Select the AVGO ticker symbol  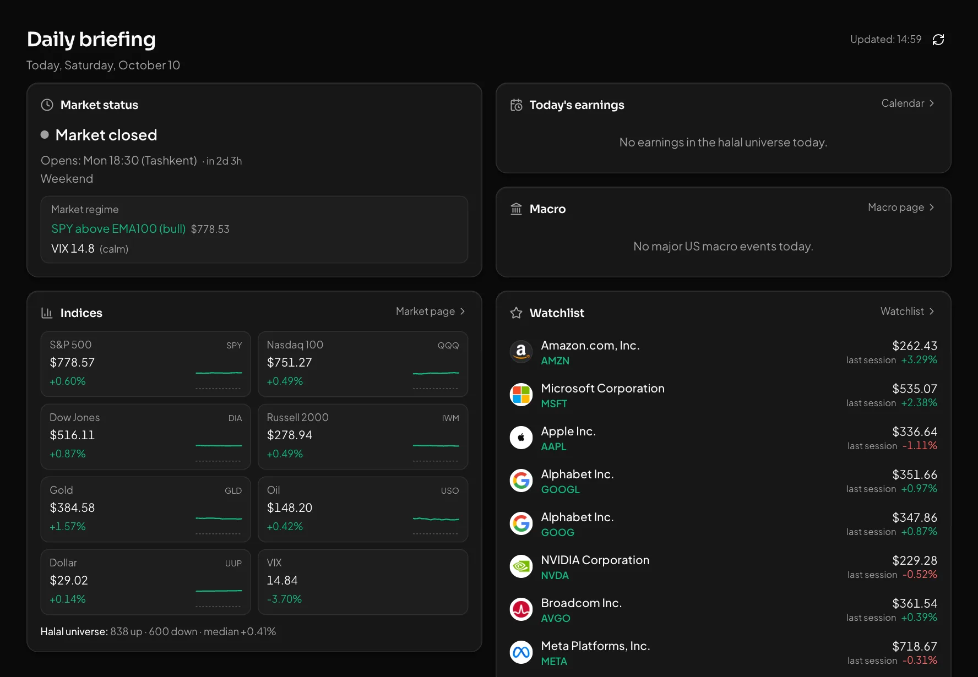(556, 618)
